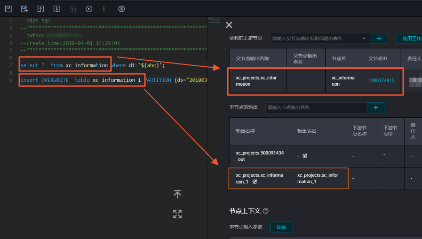Click the 本节点输入参数 label
The height and width of the screenshot is (239, 422).
click(x=246, y=227)
